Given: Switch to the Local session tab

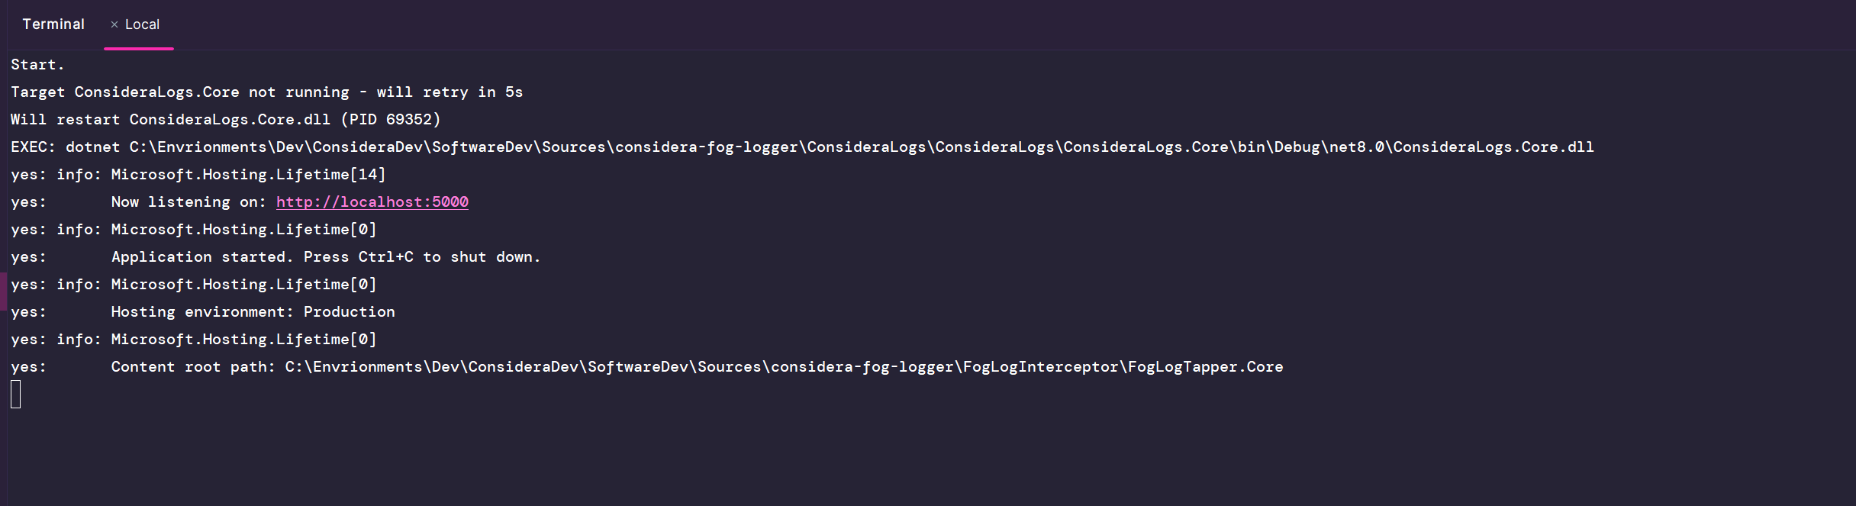Looking at the screenshot, I should 142,24.
